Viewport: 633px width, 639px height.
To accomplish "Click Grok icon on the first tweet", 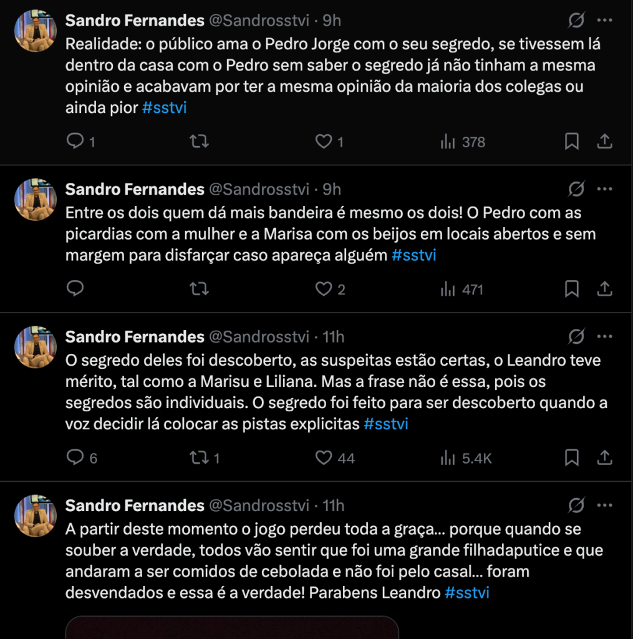I will (x=576, y=21).
